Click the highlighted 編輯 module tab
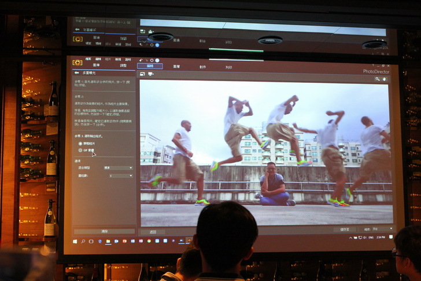Viewport: 421px width, 281px height. 150,66
